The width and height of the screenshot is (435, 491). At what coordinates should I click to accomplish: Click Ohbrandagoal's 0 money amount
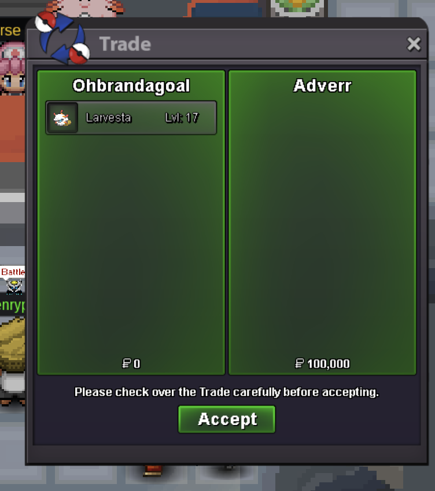[137, 364]
